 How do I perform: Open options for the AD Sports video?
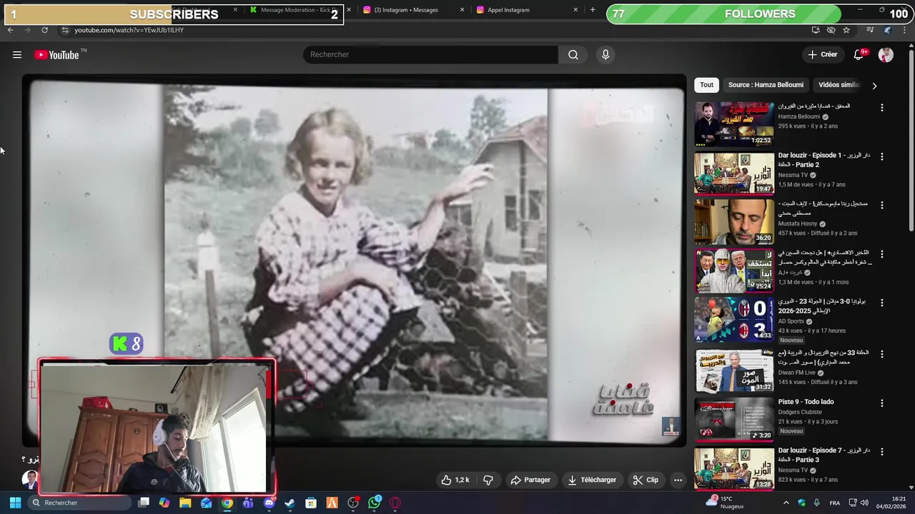tap(881, 303)
